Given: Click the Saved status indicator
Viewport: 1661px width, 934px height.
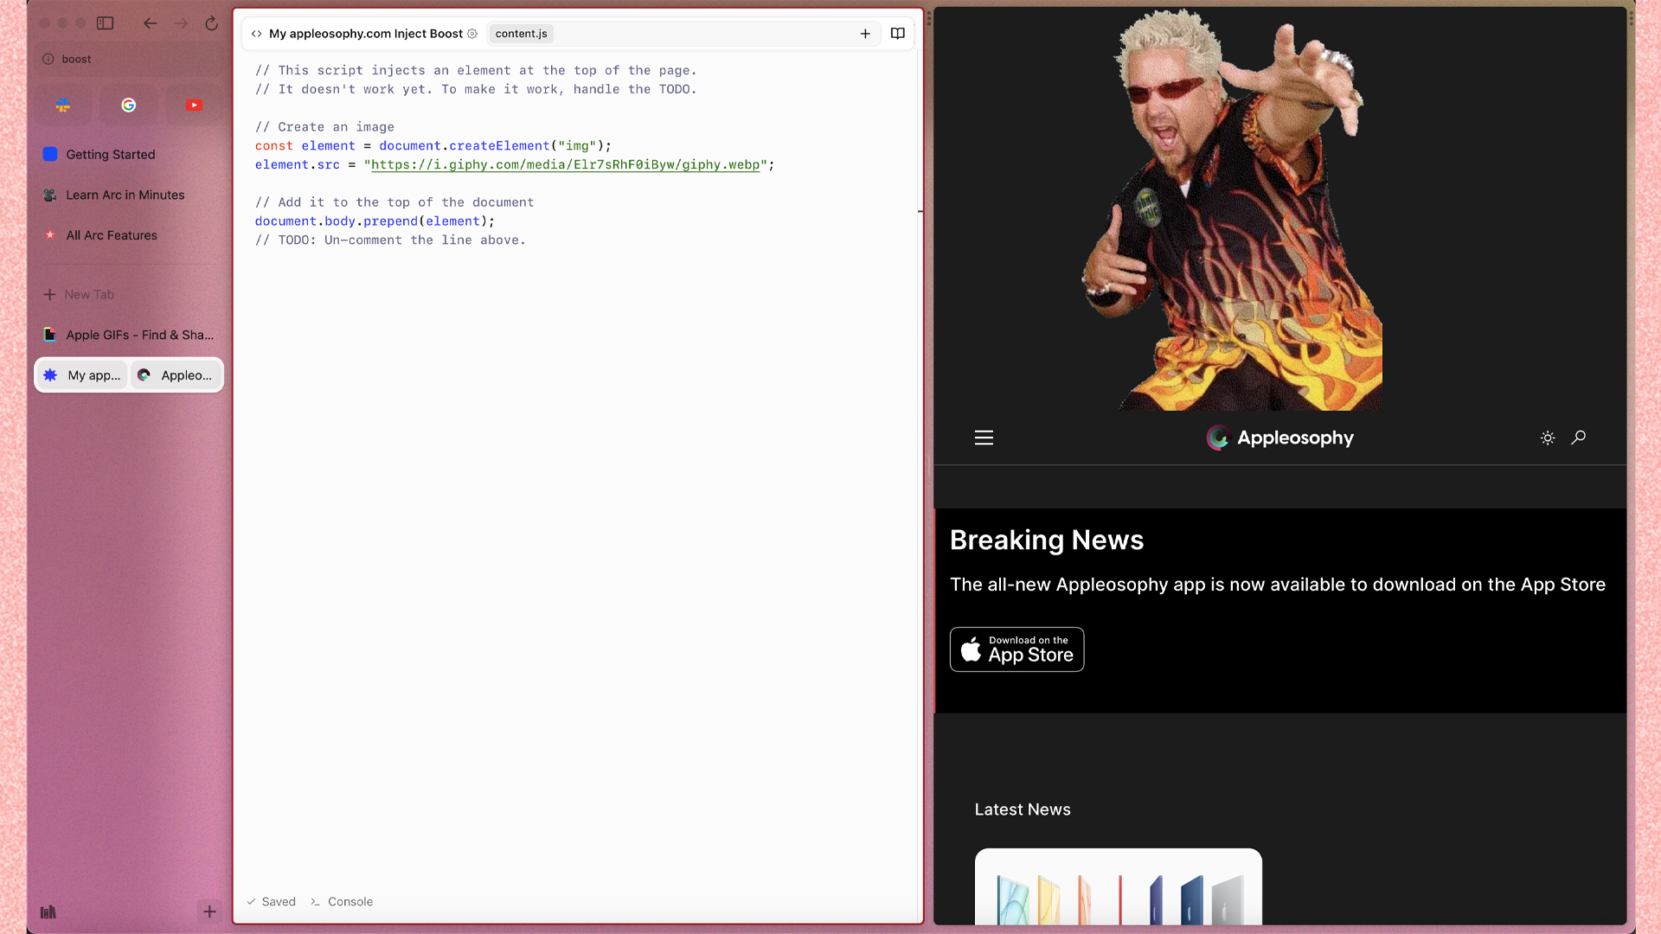Looking at the screenshot, I should point(271,901).
